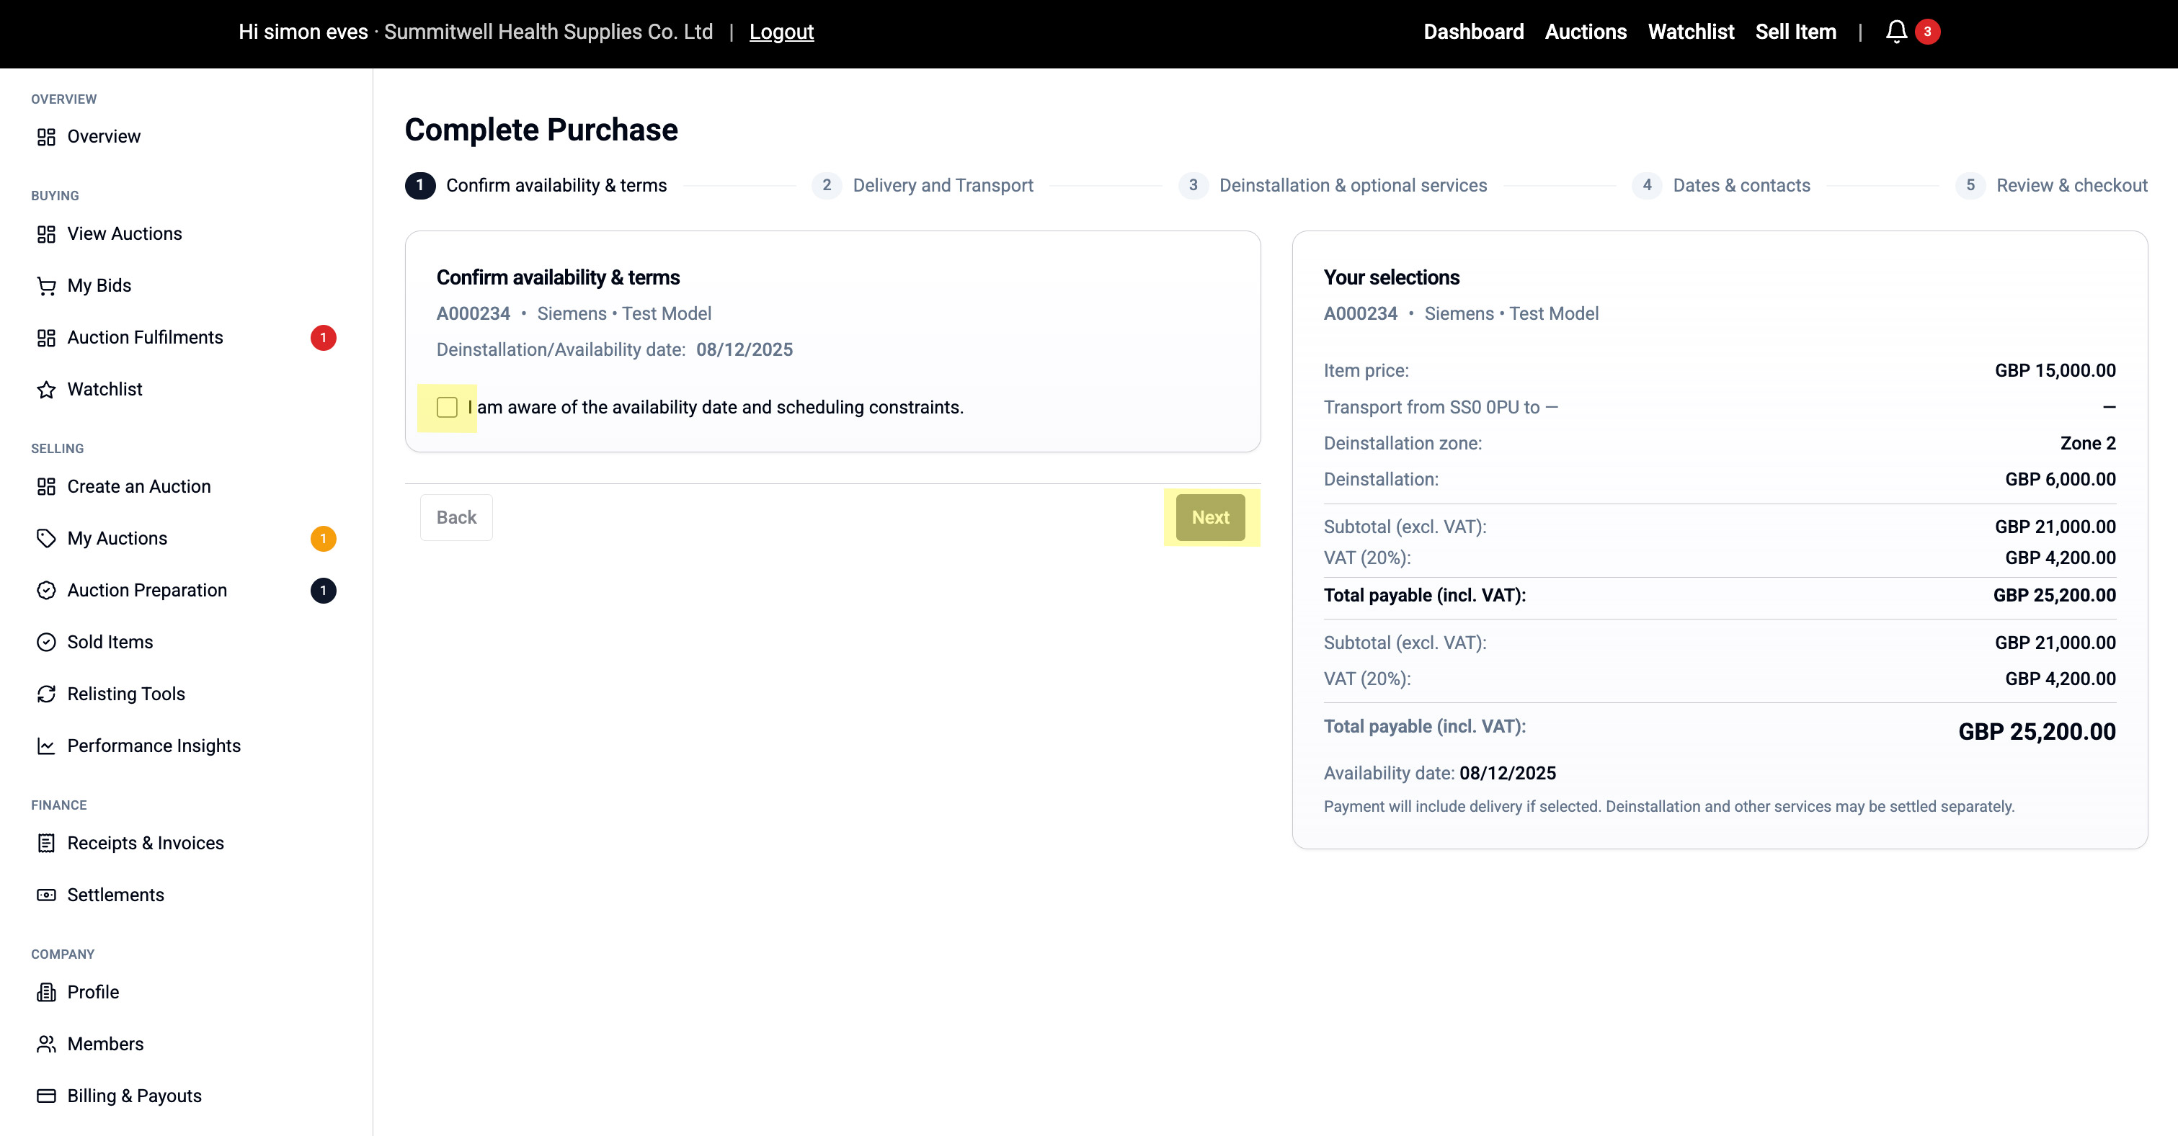The width and height of the screenshot is (2178, 1136).
Task: Open Auctions in top navigation
Action: (1586, 32)
